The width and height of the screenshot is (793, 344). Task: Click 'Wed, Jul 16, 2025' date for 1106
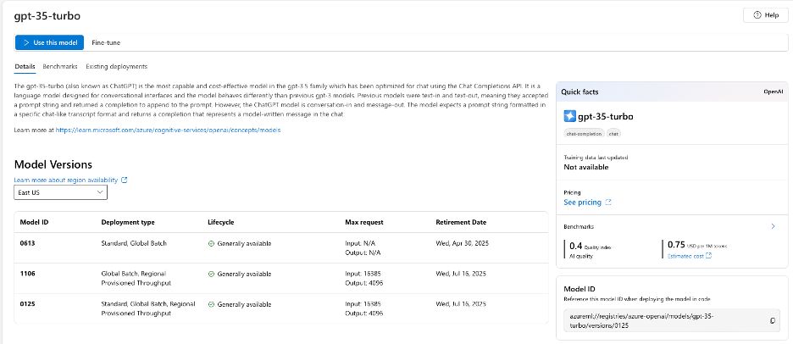[x=461, y=274]
